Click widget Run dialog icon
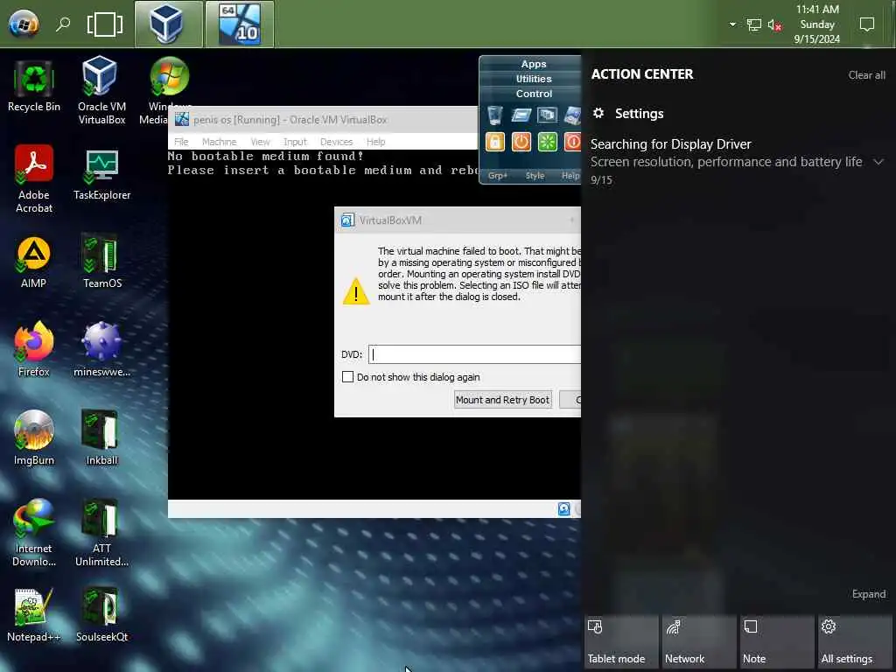 point(521,115)
